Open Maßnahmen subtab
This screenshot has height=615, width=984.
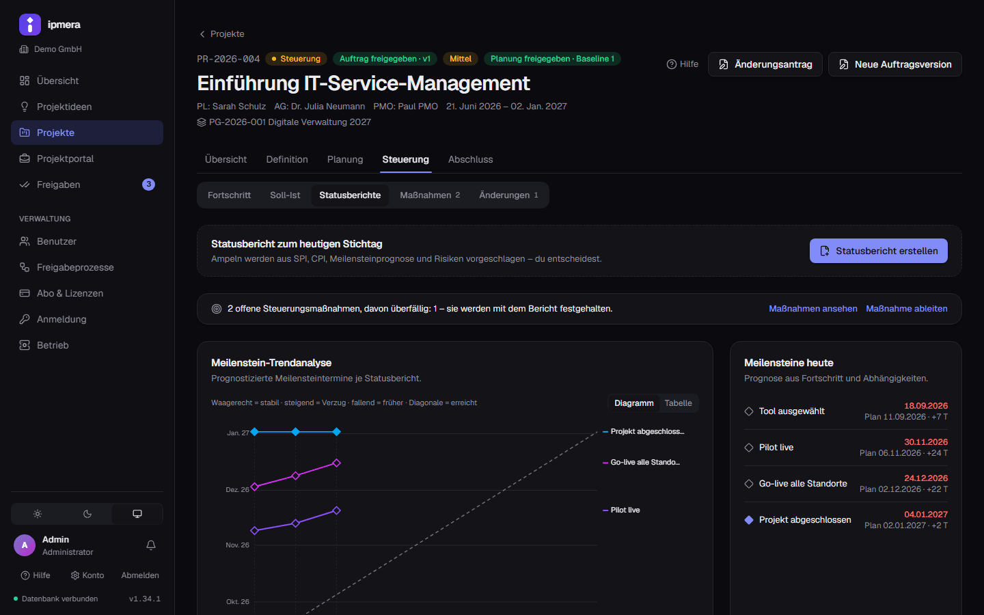tap(430, 195)
